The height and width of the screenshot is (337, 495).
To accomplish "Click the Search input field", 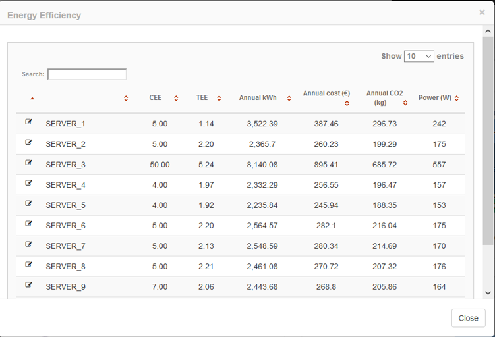I will (x=87, y=74).
